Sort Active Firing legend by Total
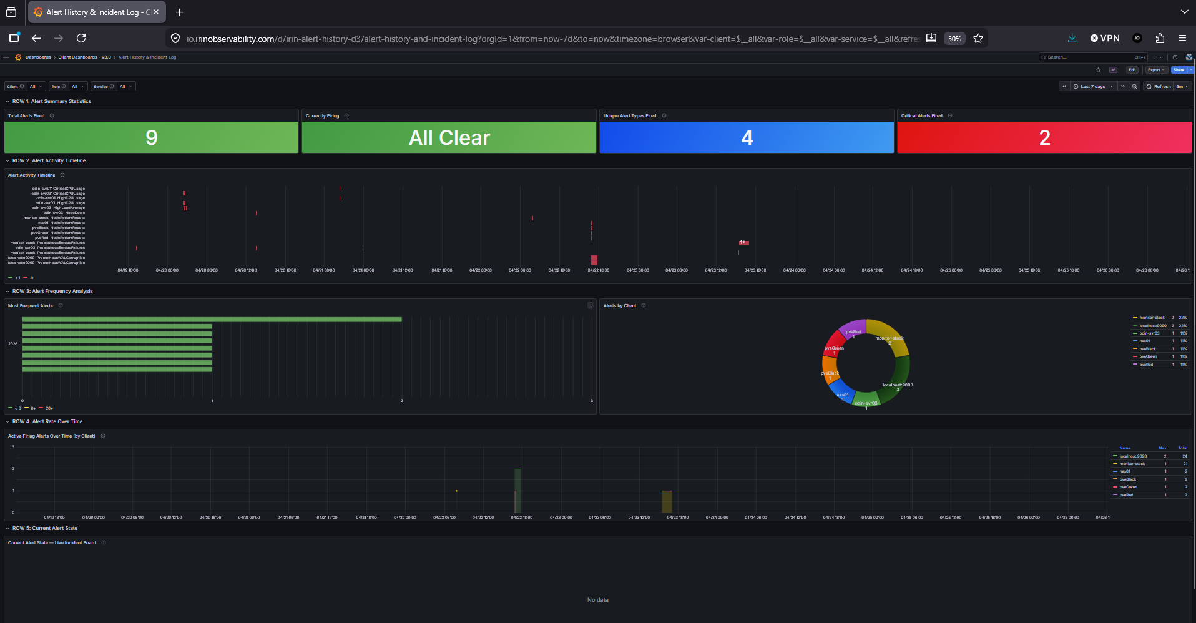This screenshot has width=1196, height=623. coord(1182,448)
